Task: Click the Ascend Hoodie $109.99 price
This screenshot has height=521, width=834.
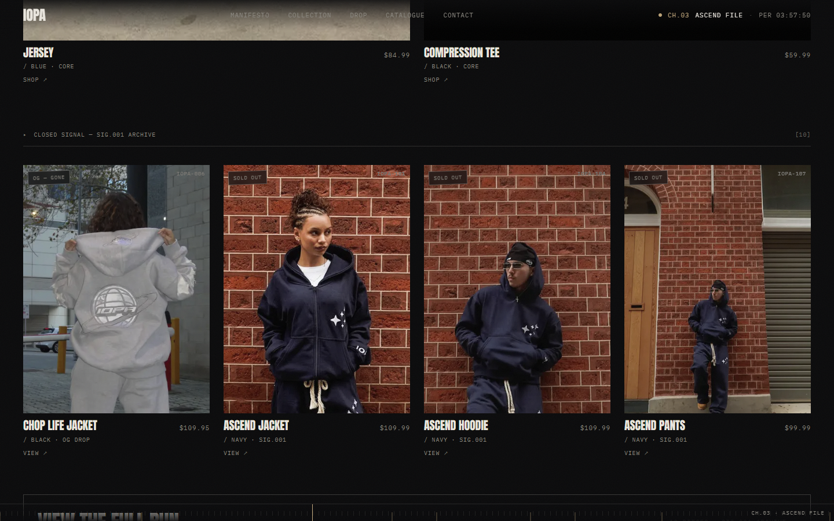Action: tap(595, 428)
